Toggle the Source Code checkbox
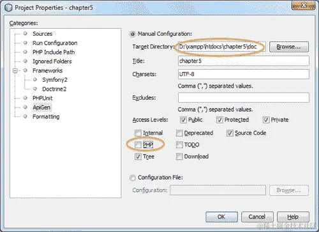The image size is (319, 232). click(230, 133)
